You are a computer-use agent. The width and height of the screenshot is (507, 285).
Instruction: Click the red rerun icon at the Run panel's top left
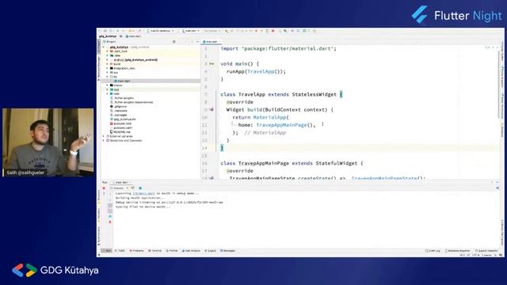point(104,188)
